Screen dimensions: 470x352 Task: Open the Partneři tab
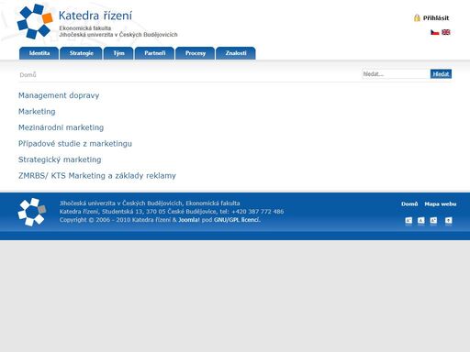(154, 53)
